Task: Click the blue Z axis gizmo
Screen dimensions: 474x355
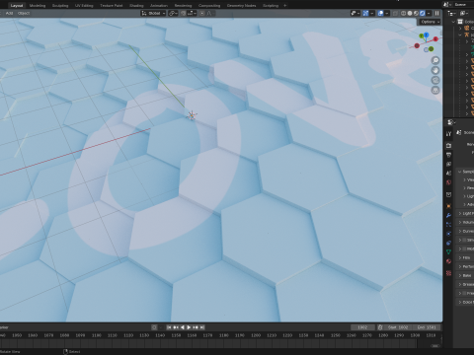Action: (427, 35)
